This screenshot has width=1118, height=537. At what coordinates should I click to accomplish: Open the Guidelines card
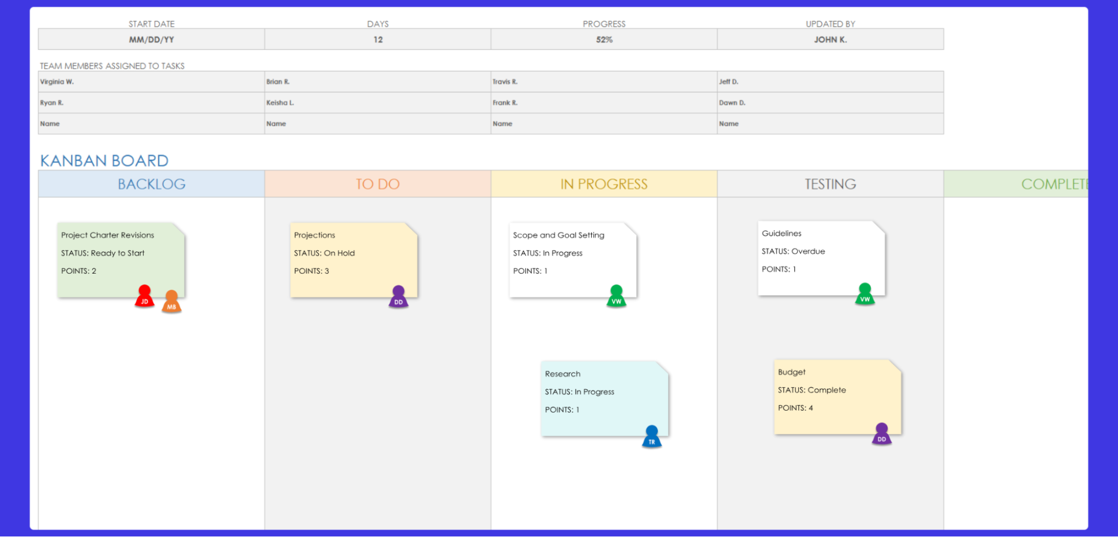(821, 258)
